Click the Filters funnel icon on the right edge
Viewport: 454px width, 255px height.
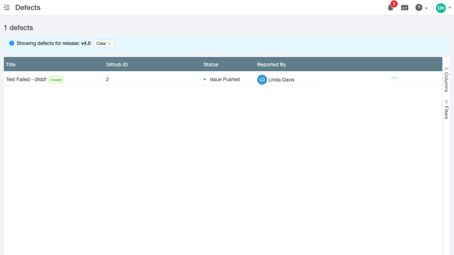[446, 102]
